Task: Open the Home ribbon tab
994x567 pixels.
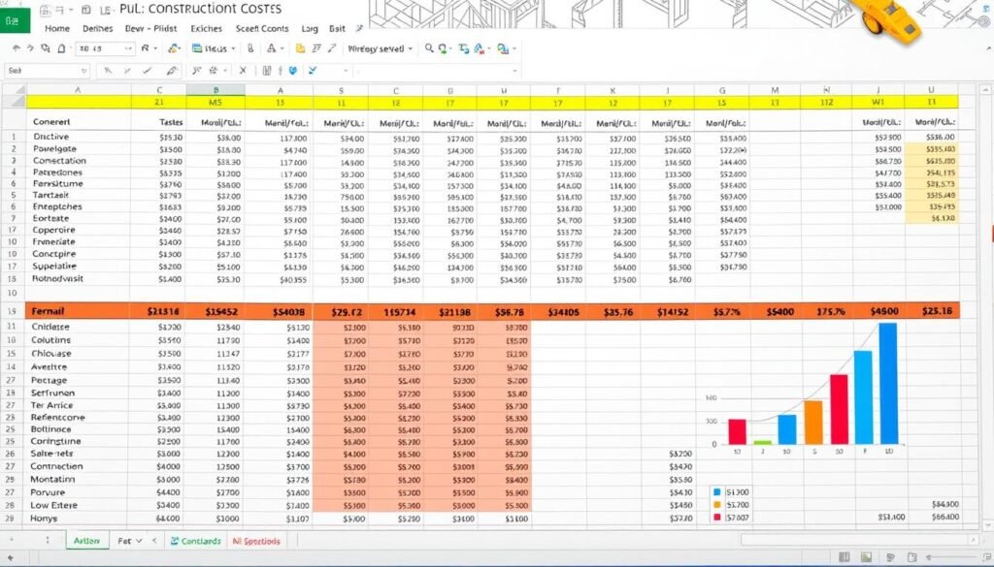Action: click(x=57, y=28)
